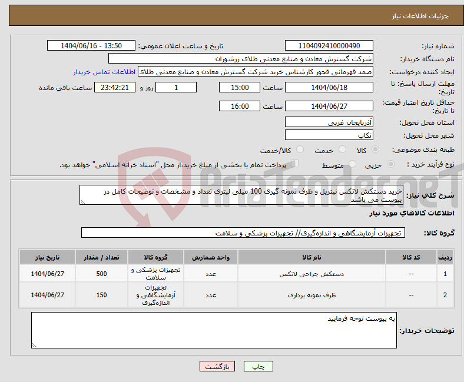Click the بازگشت (back) button
464x382 pixels.
click(217, 366)
